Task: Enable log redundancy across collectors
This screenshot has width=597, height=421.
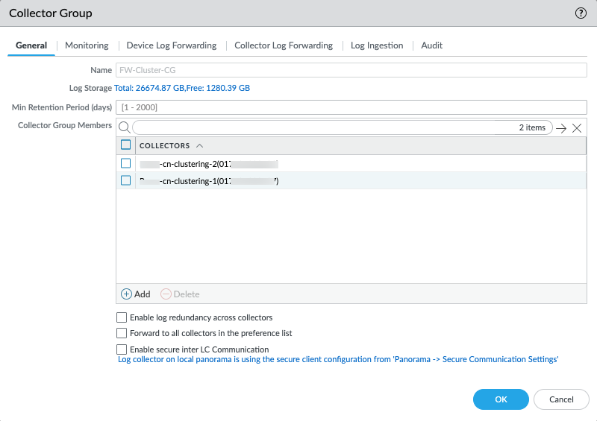Action: [122, 317]
